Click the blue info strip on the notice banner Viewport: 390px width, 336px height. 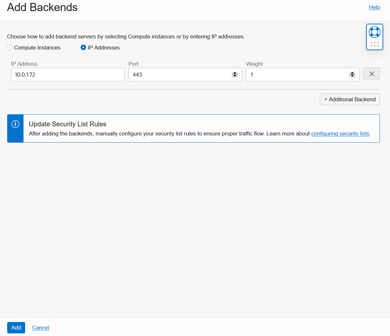click(x=15, y=128)
